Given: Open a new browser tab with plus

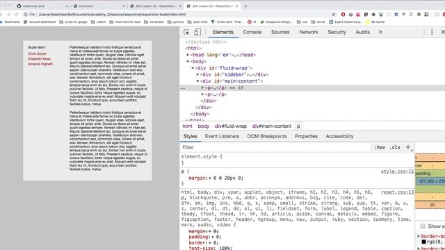Looking at the screenshot, I should point(245,6).
